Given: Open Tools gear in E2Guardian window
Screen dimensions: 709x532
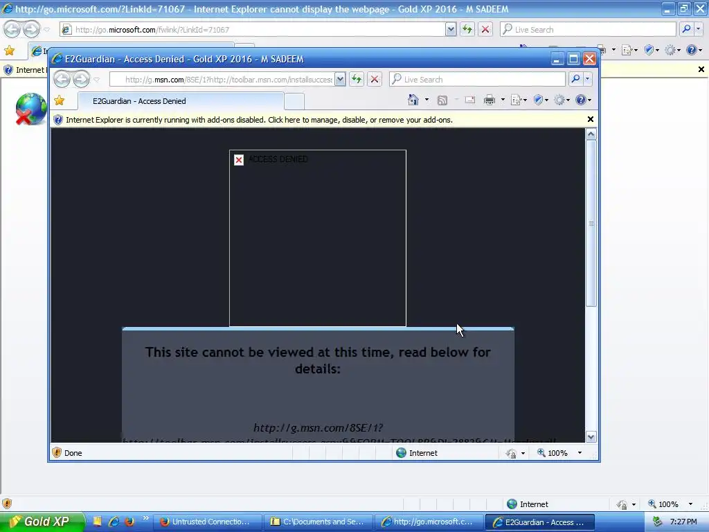Looking at the screenshot, I should (559, 100).
